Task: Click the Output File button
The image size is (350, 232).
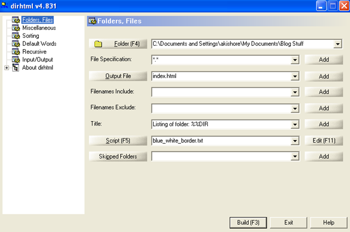Action: click(118, 76)
